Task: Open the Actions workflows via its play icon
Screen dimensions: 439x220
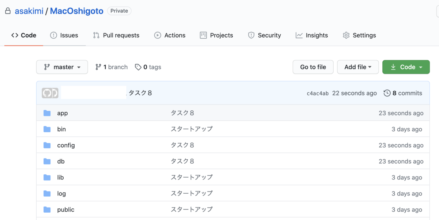Action: point(157,35)
